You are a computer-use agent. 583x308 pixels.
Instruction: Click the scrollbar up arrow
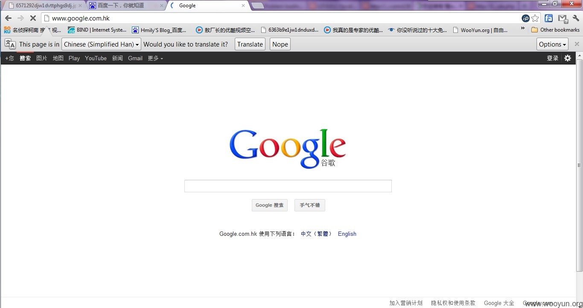[579, 56]
